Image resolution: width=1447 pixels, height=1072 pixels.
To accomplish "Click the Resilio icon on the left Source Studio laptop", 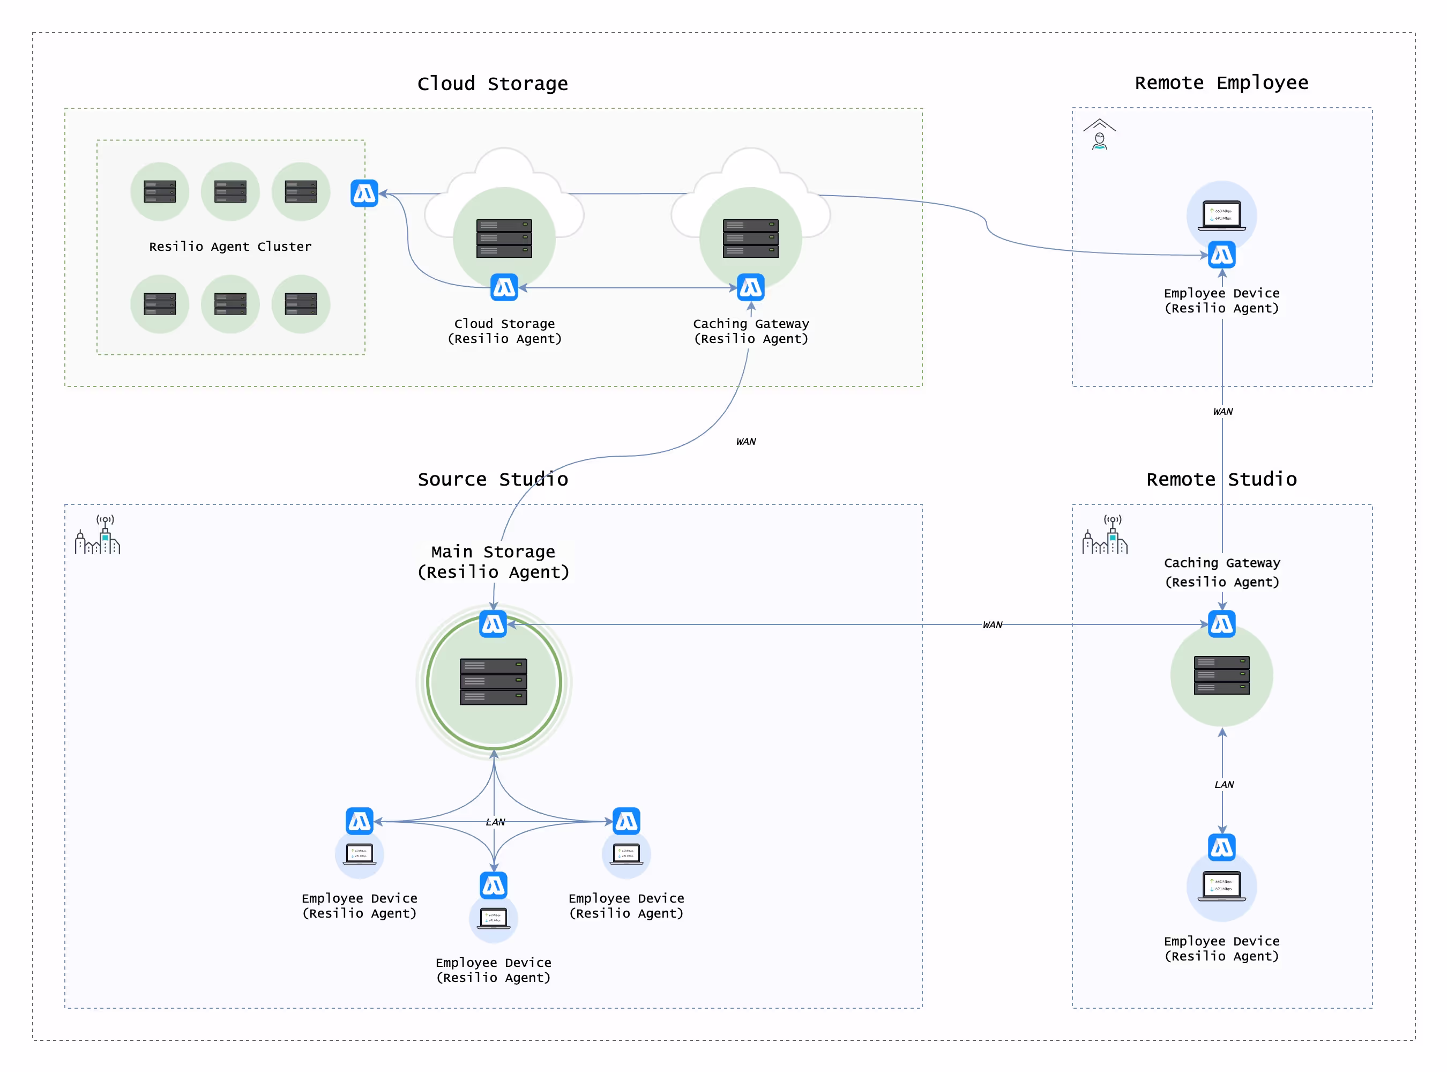I will click(x=360, y=822).
